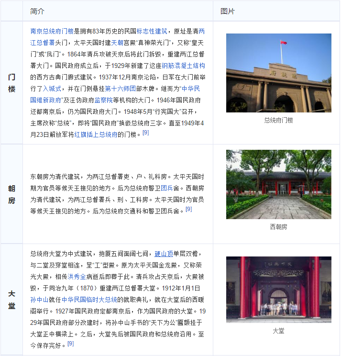Image resolution: width=341 pixels, height=356 pixels.
Task: Click the 总统府门楼 image caption
Action: 279,120
